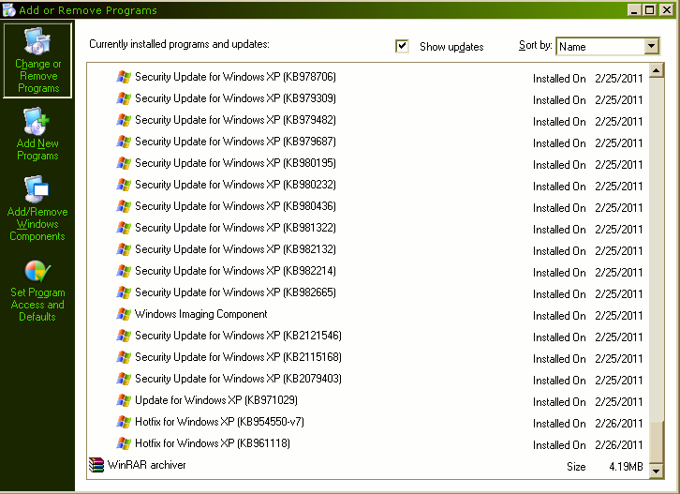Screen dimensions: 680x494
Task: Uncheck the Show updates checkbox
Action: [402, 46]
